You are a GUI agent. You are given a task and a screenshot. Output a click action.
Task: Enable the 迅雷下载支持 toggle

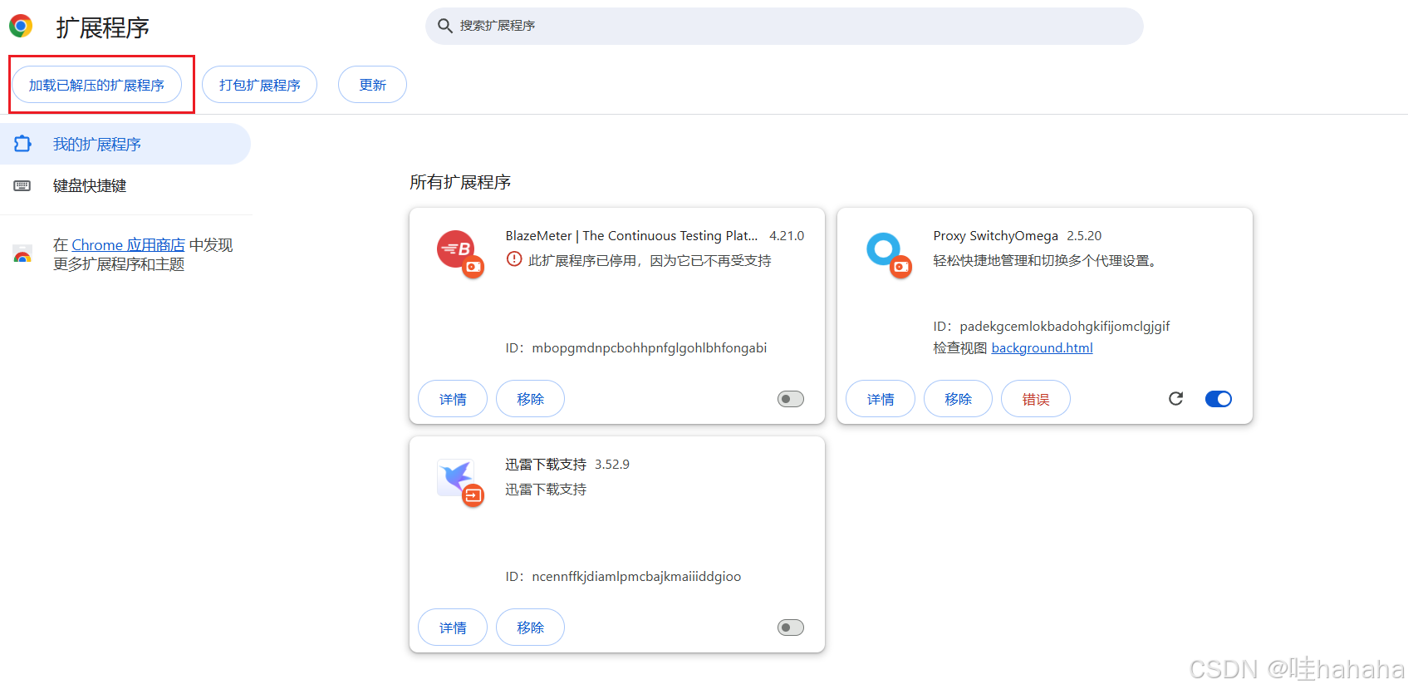[x=791, y=628]
